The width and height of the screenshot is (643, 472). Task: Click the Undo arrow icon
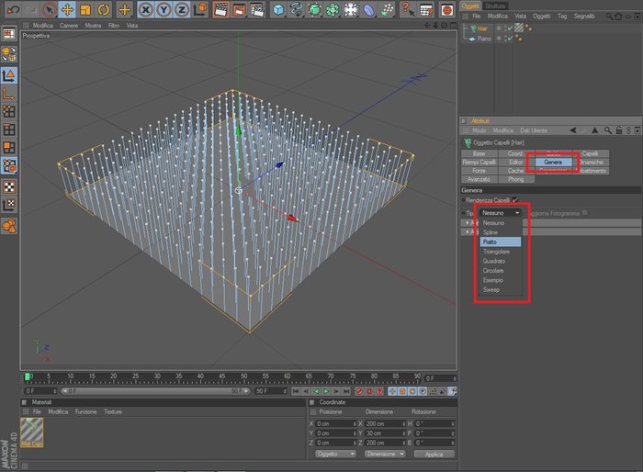13,9
